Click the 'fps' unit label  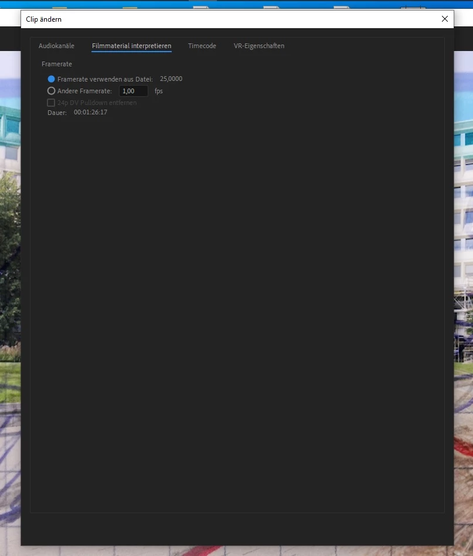[x=159, y=91]
